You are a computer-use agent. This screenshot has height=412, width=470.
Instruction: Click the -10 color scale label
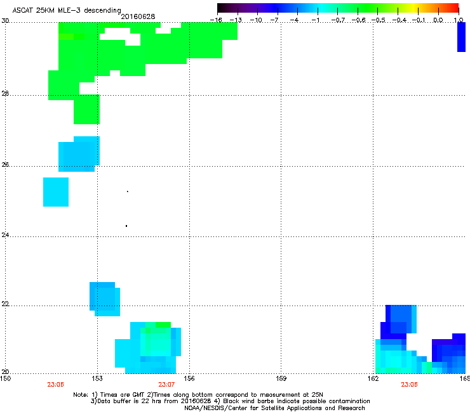click(x=256, y=20)
